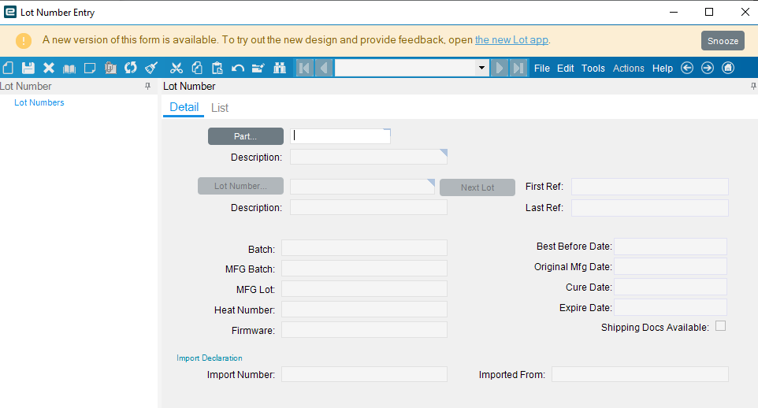
Task: Click the Paste clipboard icon
Action: tap(217, 69)
